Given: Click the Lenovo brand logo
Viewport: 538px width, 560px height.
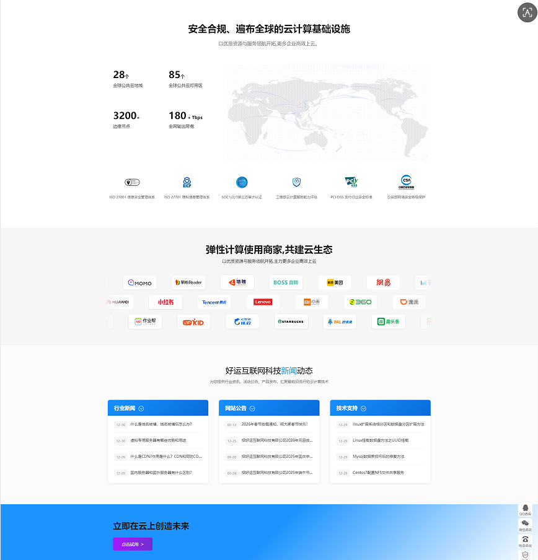Looking at the screenshot, I should [x=263, y=302].
